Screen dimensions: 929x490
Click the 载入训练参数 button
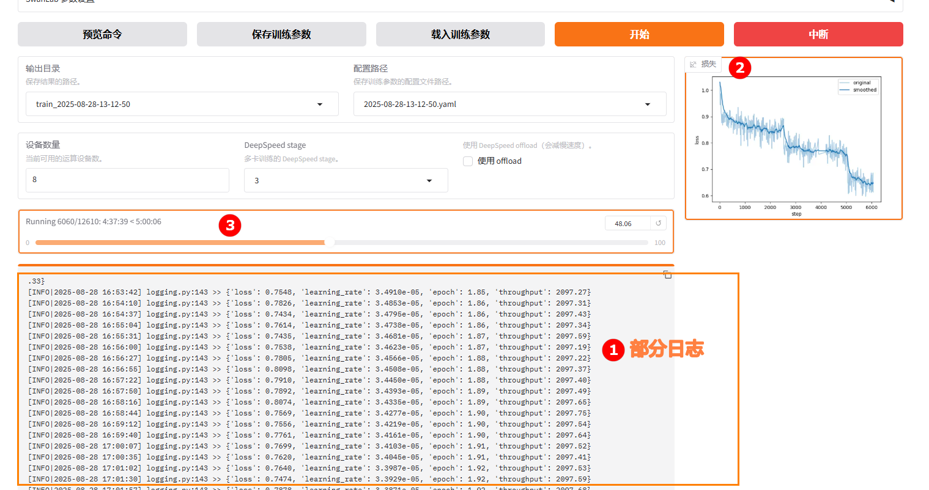[460, 34]
